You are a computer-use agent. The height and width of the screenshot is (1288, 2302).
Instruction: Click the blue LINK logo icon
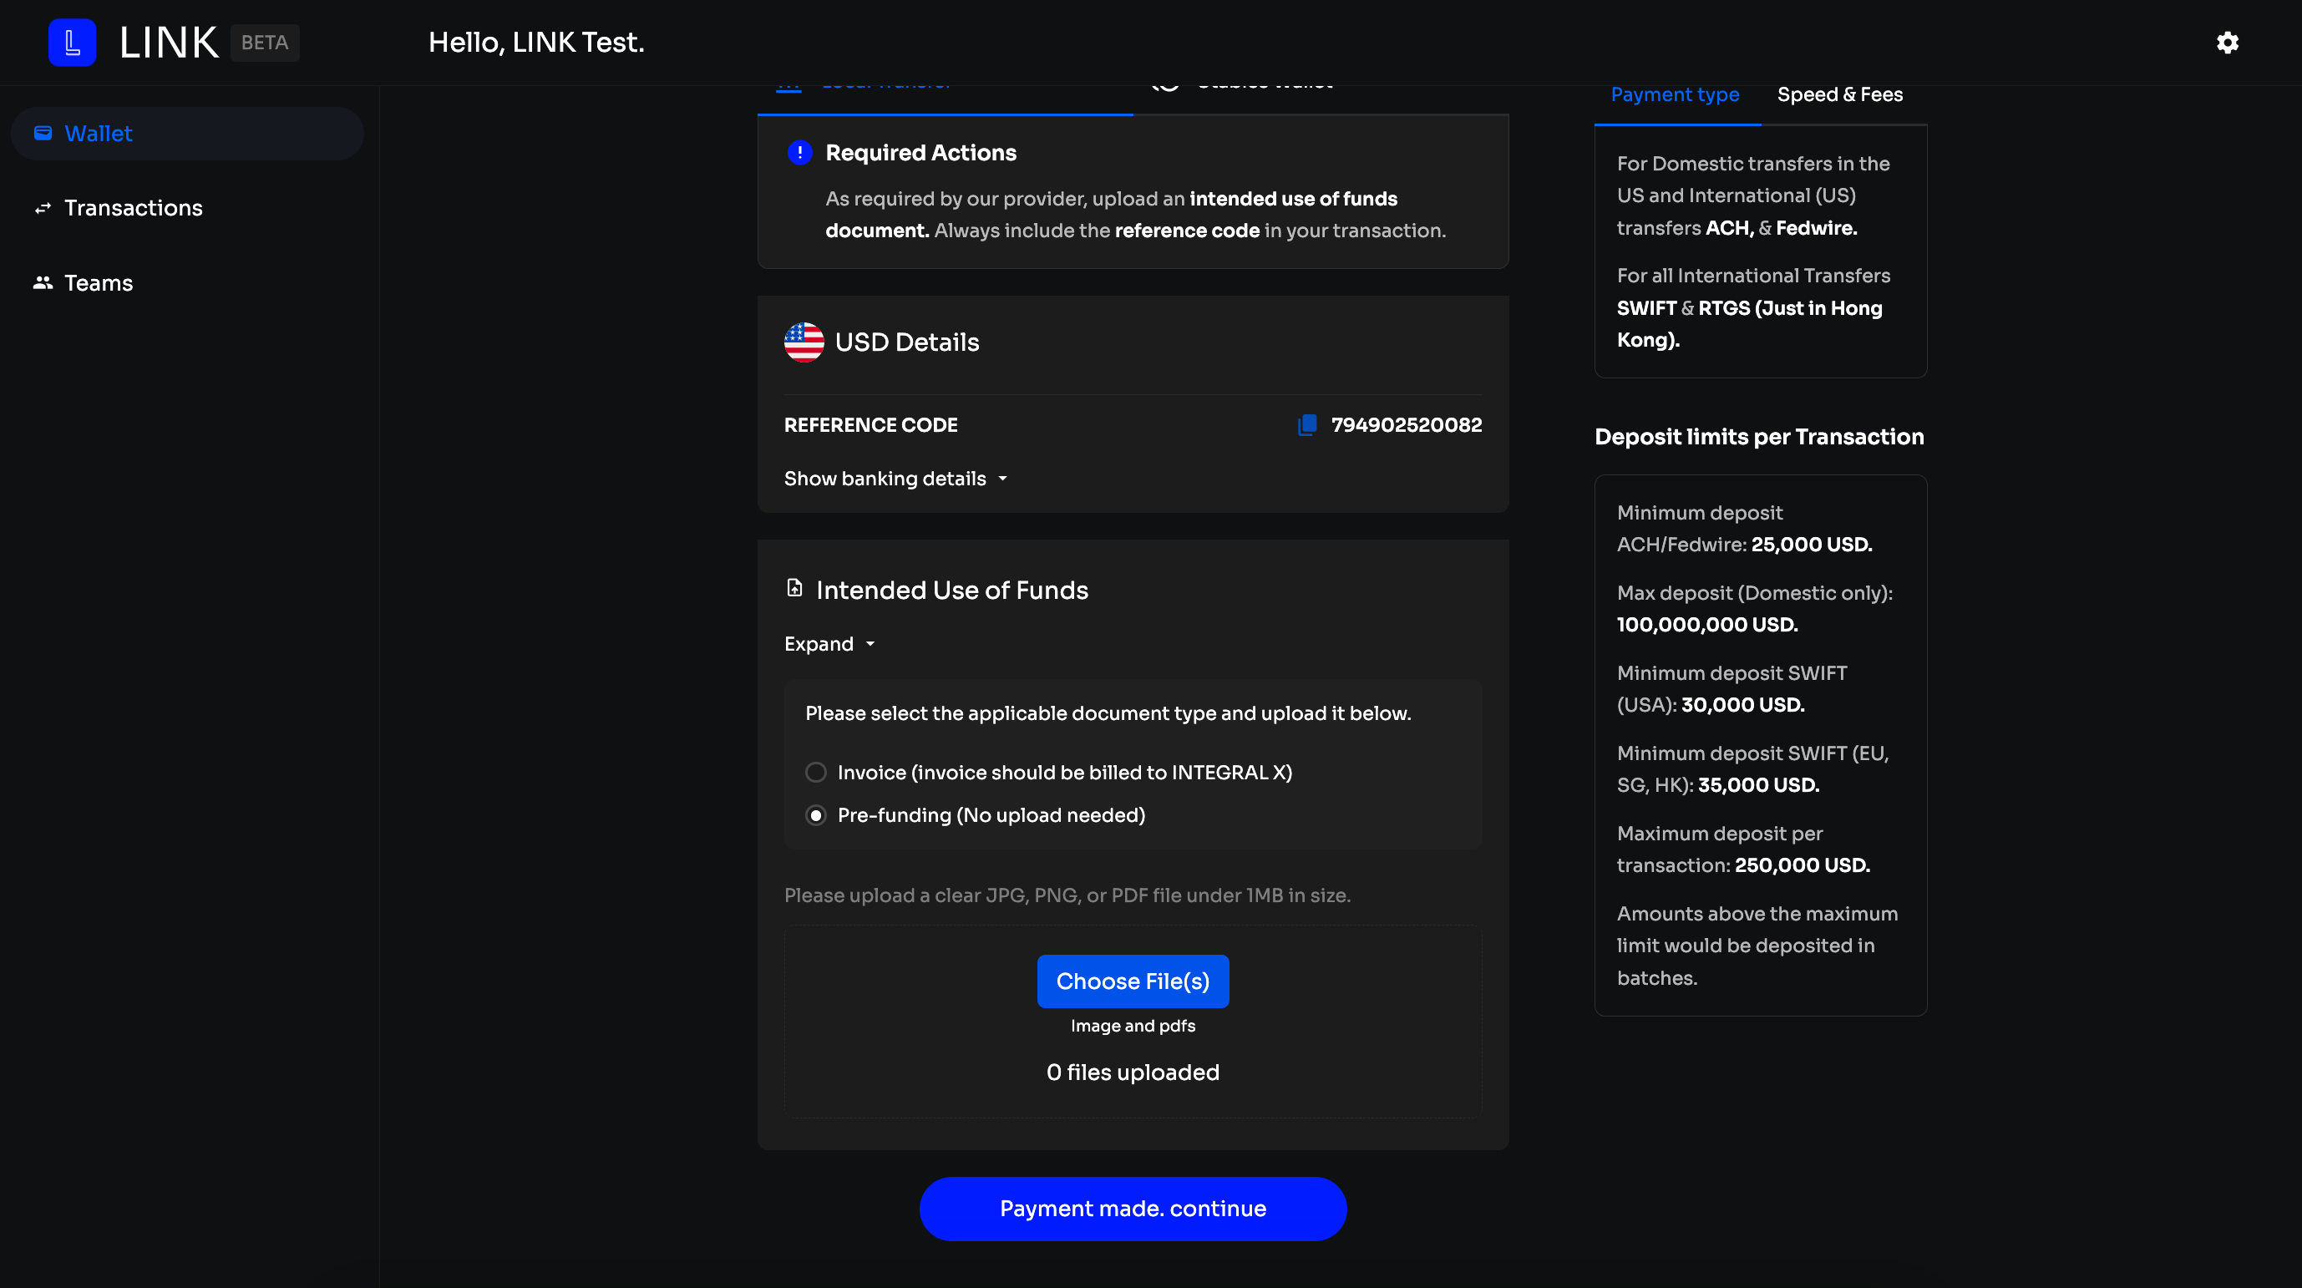pyautogui.click(x=72, y=43)
